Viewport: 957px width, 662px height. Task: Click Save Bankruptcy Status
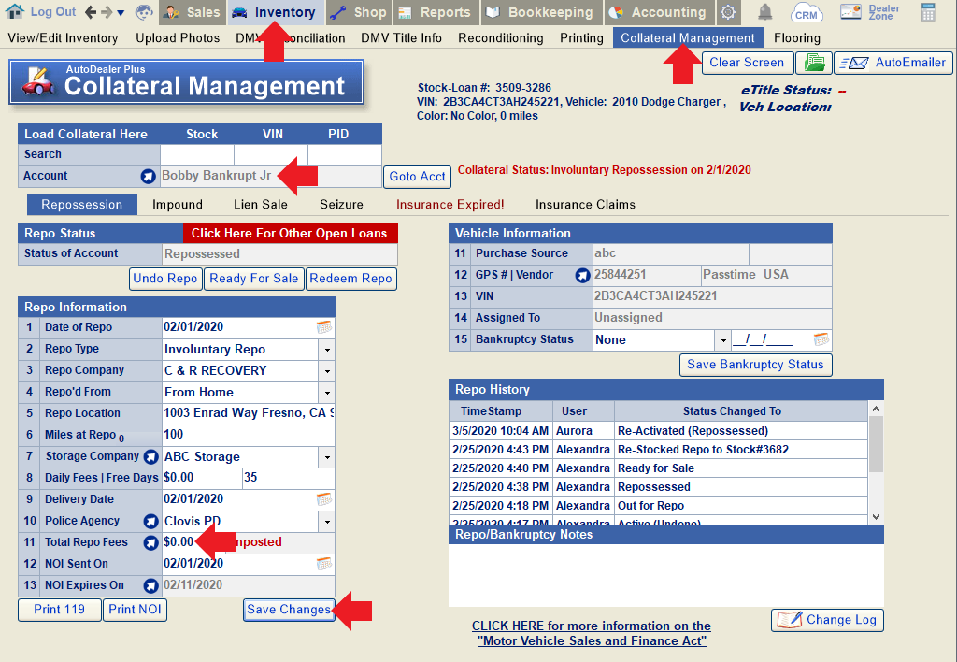pyautogui.click(x=755, y=365)
